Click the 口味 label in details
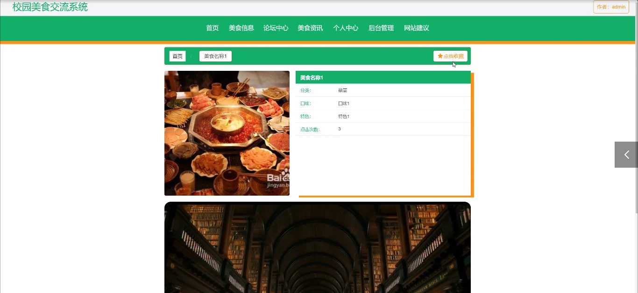Image resolution: width=638 pixels, height=293 pixels. [305, 103]
